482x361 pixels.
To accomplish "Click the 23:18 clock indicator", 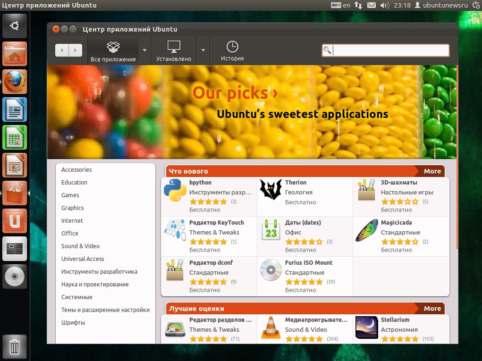I will 402,5.
